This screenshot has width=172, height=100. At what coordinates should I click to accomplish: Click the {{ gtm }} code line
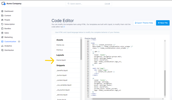96,51
